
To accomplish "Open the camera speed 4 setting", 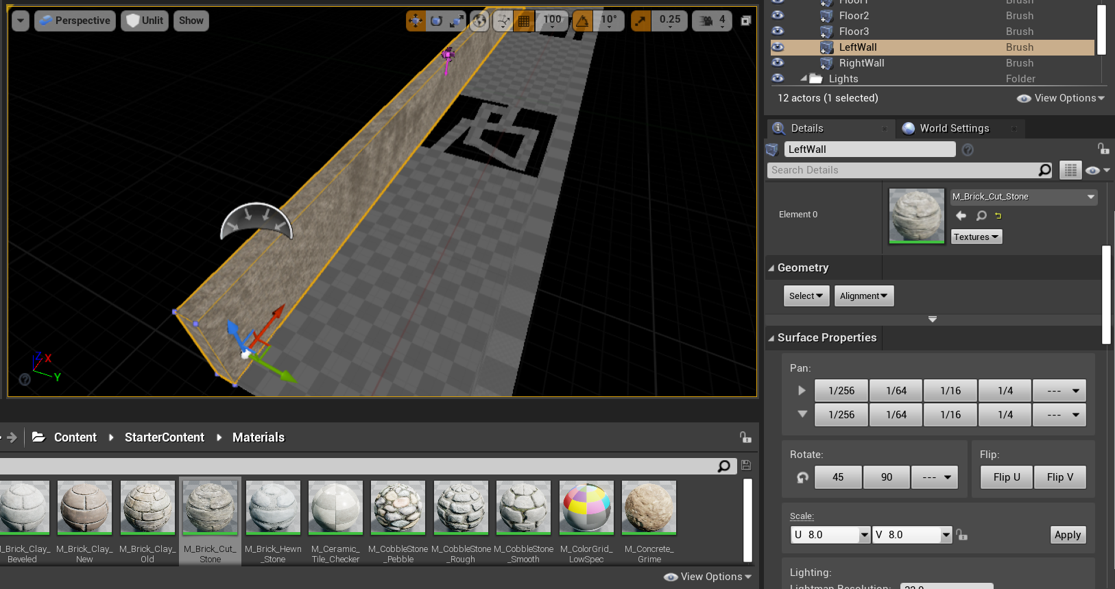I will pos(712,21).
